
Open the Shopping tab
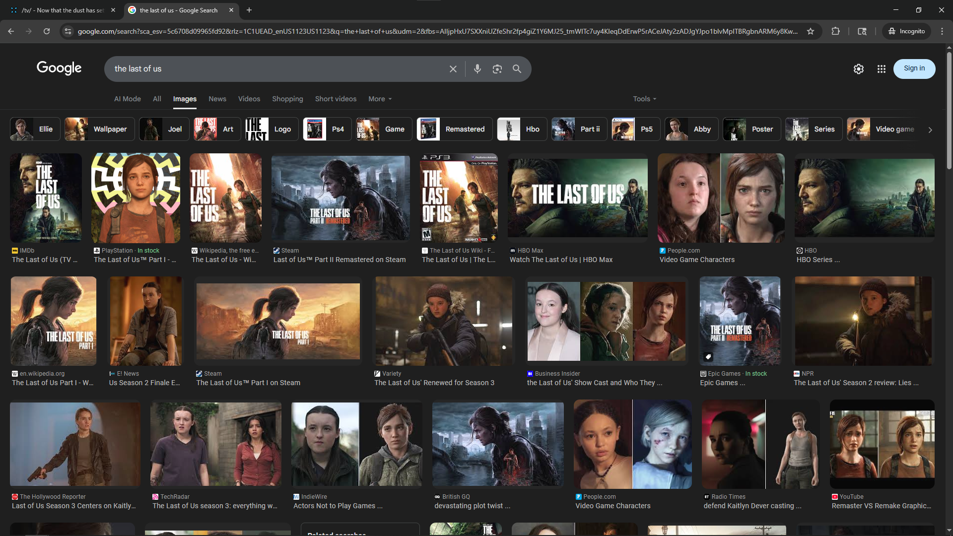pos(287,99)
